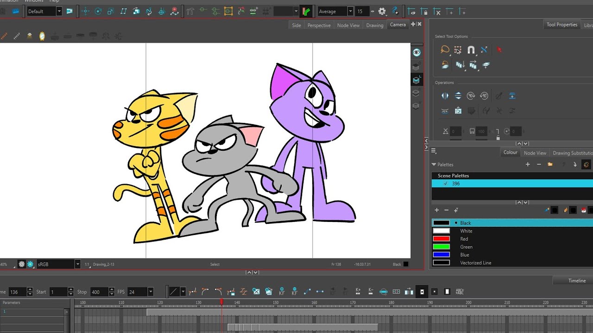The width and height of the screenshot is (593, 333).
Task: Open the sRGB colour space dropdown
Action: point(77,264)
